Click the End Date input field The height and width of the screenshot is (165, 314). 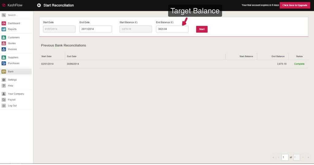coord(96,29)
